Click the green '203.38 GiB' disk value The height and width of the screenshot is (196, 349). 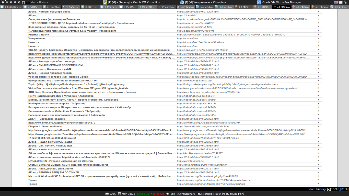click(x=143, y=194)
